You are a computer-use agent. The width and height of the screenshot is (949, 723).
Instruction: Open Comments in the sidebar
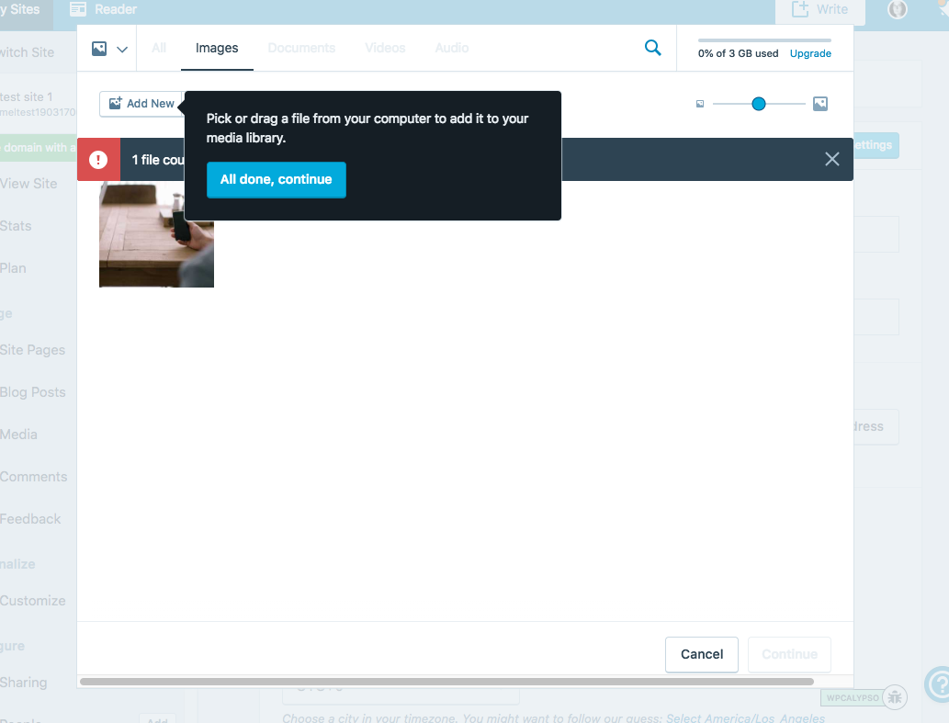pos(33,477)
